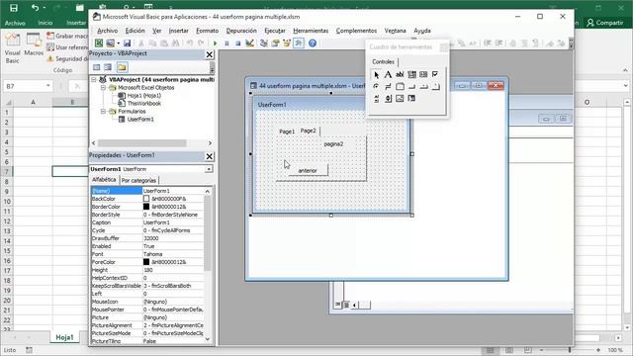The image size is (633, 356).
Task: Click the Cut scissors icon in the VBA toolbar
Action: click(140, 43)
